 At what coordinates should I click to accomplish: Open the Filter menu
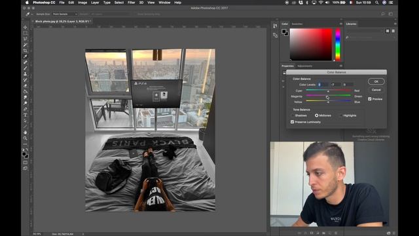pos(131,3)
